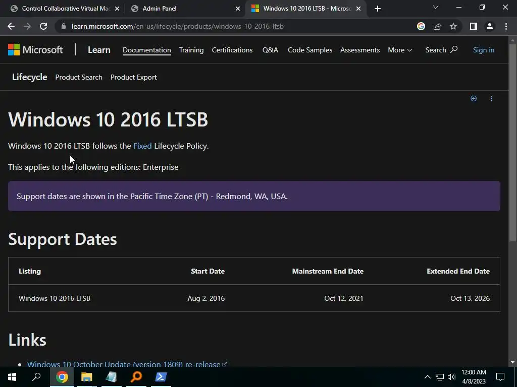Select the Oct 13, 2026 cell
The height and width of the screenshot is (387, 517).
pos(470,298)
